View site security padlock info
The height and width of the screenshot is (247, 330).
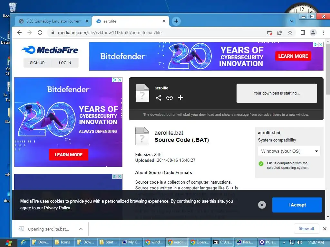(53, 32)
